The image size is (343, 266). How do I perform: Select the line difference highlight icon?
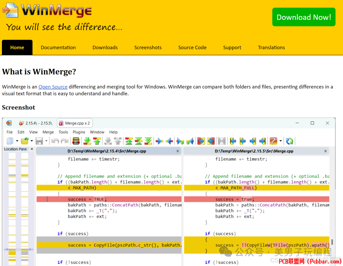[x=76, y=141]
